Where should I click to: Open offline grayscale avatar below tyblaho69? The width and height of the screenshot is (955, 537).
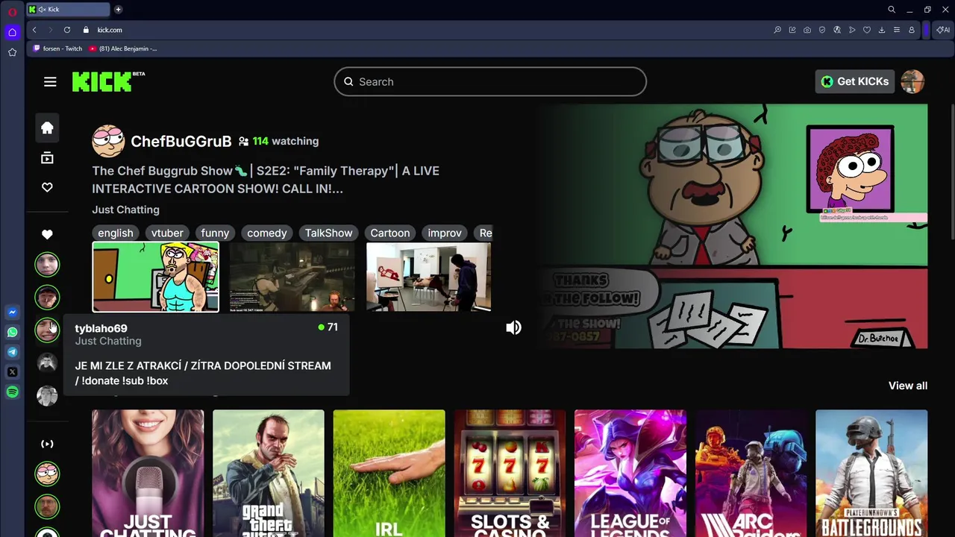click(47, 362)
